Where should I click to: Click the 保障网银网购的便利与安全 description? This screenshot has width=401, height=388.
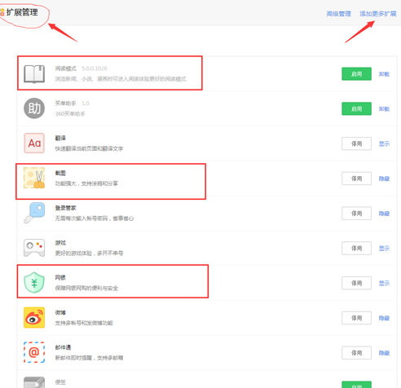coord(86,288)
